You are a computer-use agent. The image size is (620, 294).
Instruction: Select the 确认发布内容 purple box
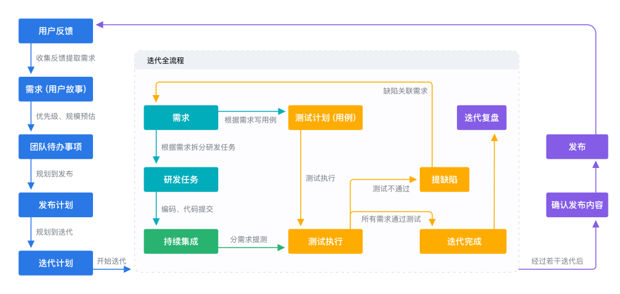pyautogui.click(x=577, y=205)
